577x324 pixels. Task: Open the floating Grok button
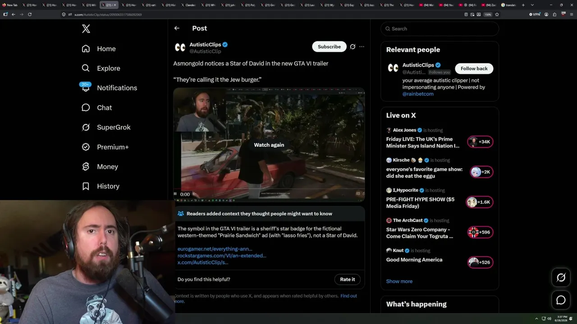pyautogui.click(x=561, y=278)
